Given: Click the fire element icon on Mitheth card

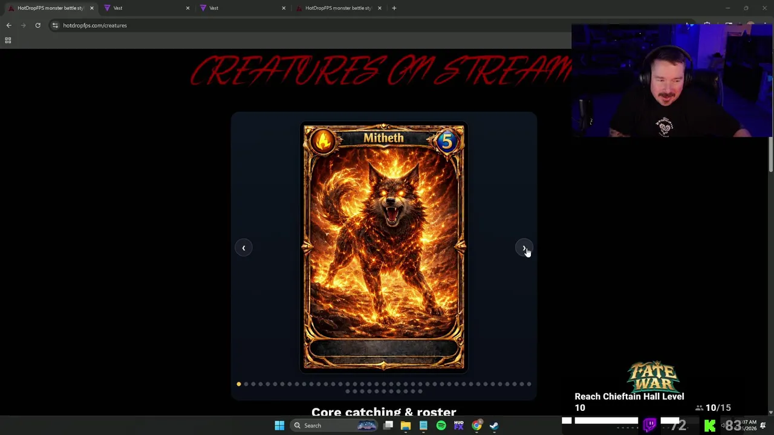Looking at the screenshot, I should coord(323,141).
